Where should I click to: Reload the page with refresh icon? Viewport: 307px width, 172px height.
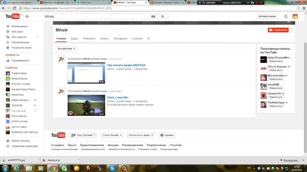coord(14,8)
